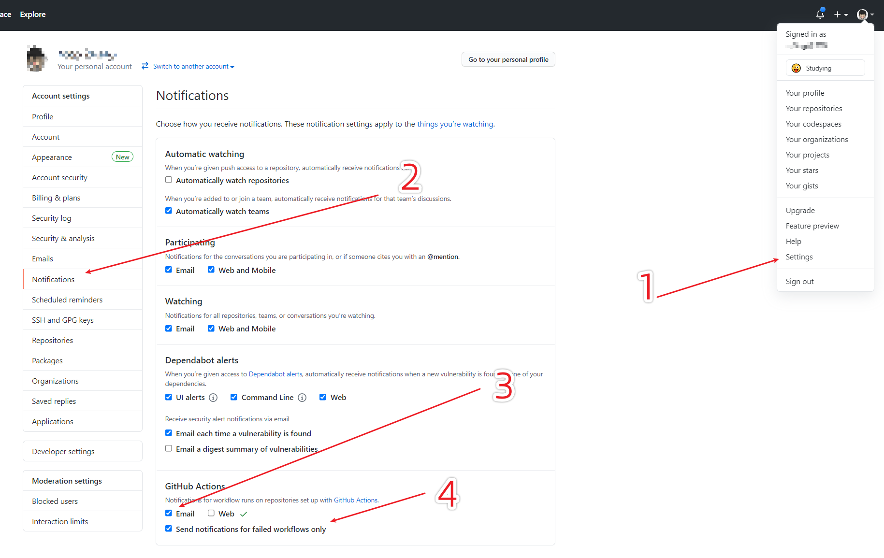Viewport: 884px width, 558px height.
Task: Toggle Email checkbox under Watching
Action: (169, 329)
